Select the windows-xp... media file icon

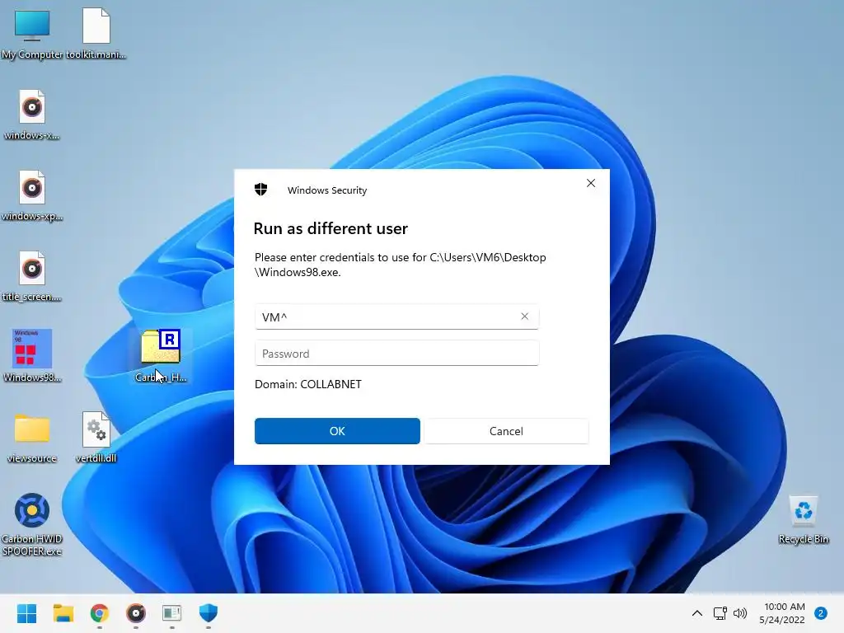tap(32, 195)
